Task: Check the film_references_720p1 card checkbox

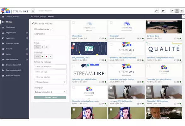Action: click(x=74, y=44)
